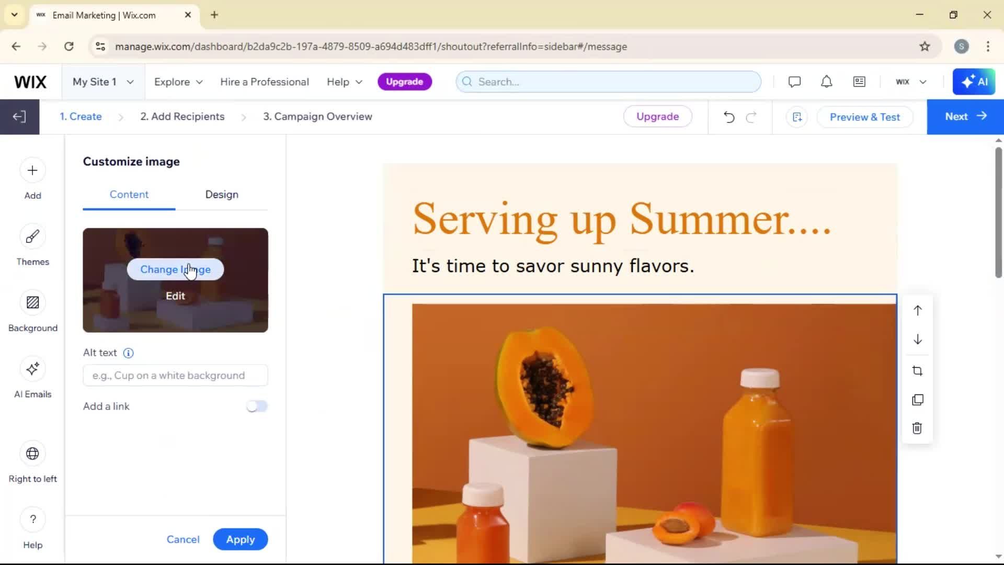Focus the dashboard Search box

point(608,82)
